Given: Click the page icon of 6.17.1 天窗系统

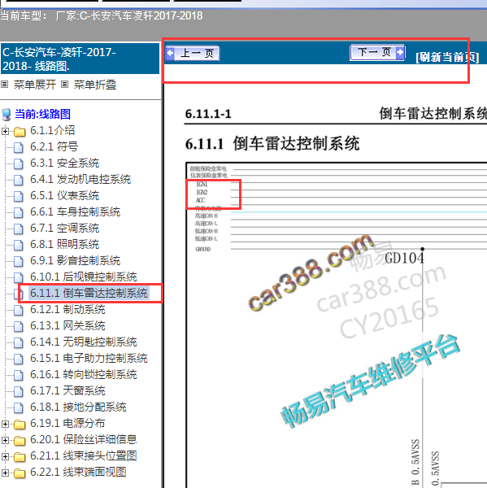Looking at the screenshot, I should point(19,391).
